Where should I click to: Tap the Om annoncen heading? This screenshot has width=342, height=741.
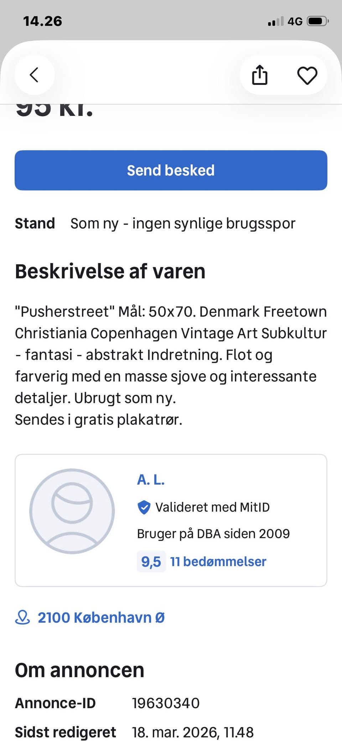tap(79, 670)
